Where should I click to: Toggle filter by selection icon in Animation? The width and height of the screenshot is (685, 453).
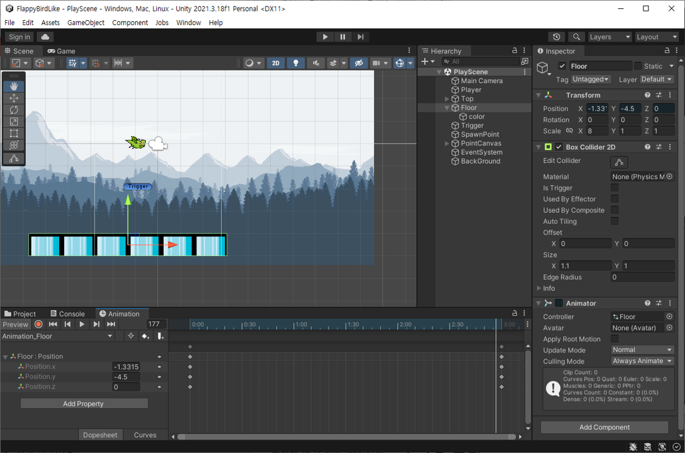point(130,336)
